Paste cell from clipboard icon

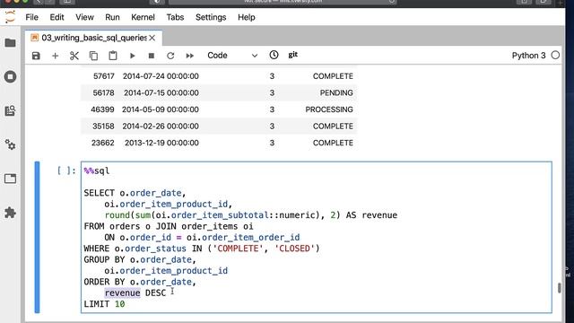[113, 56]
